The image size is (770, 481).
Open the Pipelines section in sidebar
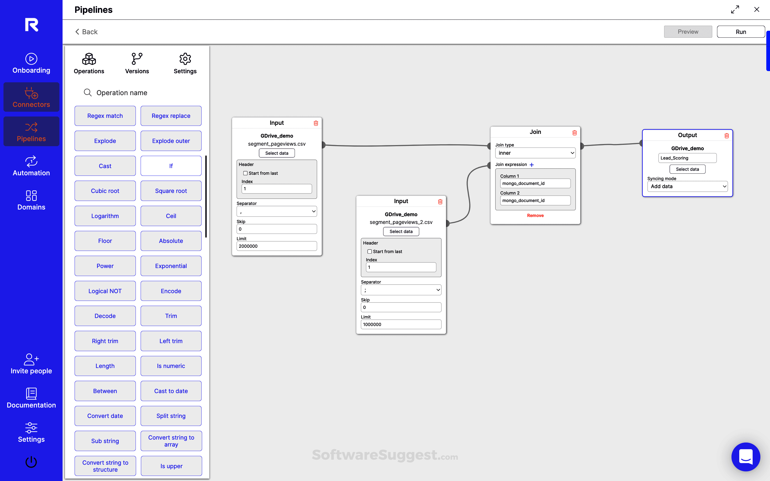click(x=31, y=131)
